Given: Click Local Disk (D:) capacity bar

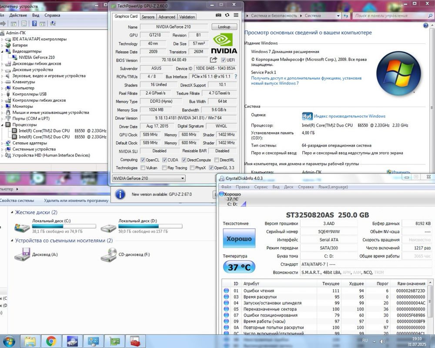Looking at the screenshot, I should coord(151,227).
